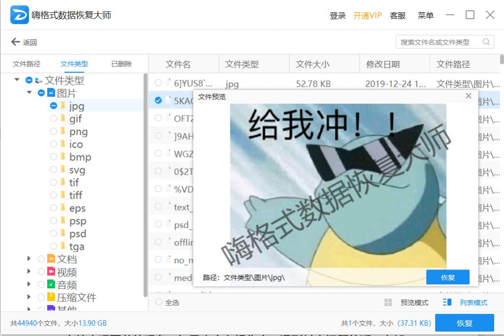Open 客服 customer service
Image resolution: width=504 pixels, height=336 pixels.
pyautogui.click(x=397, y=15)
